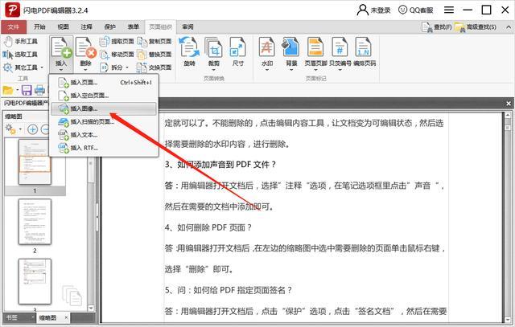Switch to the 表单 tab
Image resolution: width=515 pixels, height=327 pixels.
(x=133, y=27)
